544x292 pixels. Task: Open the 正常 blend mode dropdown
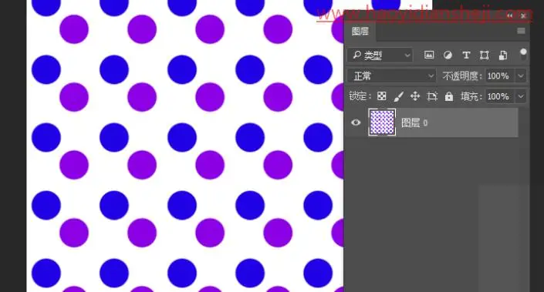[392, 76]
